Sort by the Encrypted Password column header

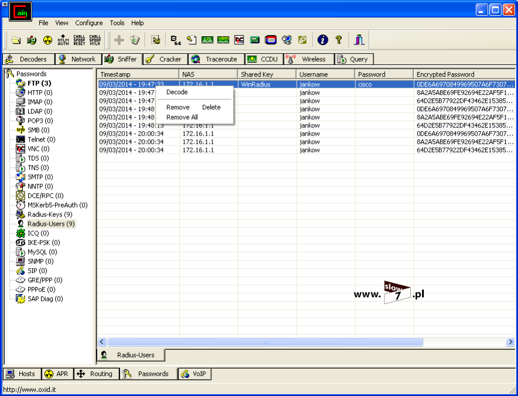[x=464, y=74]
